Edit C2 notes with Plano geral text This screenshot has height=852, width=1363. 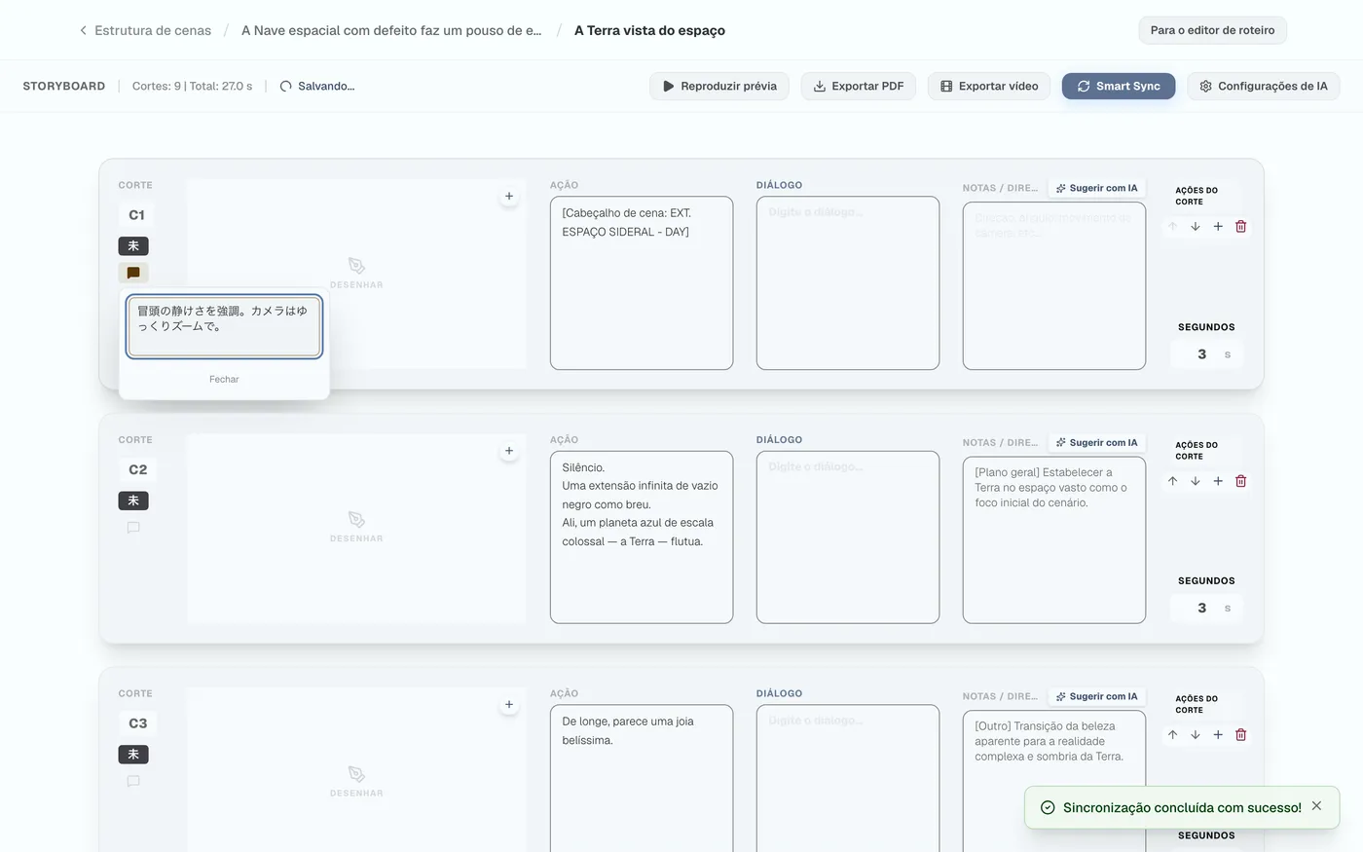(x=1054, y=539)
